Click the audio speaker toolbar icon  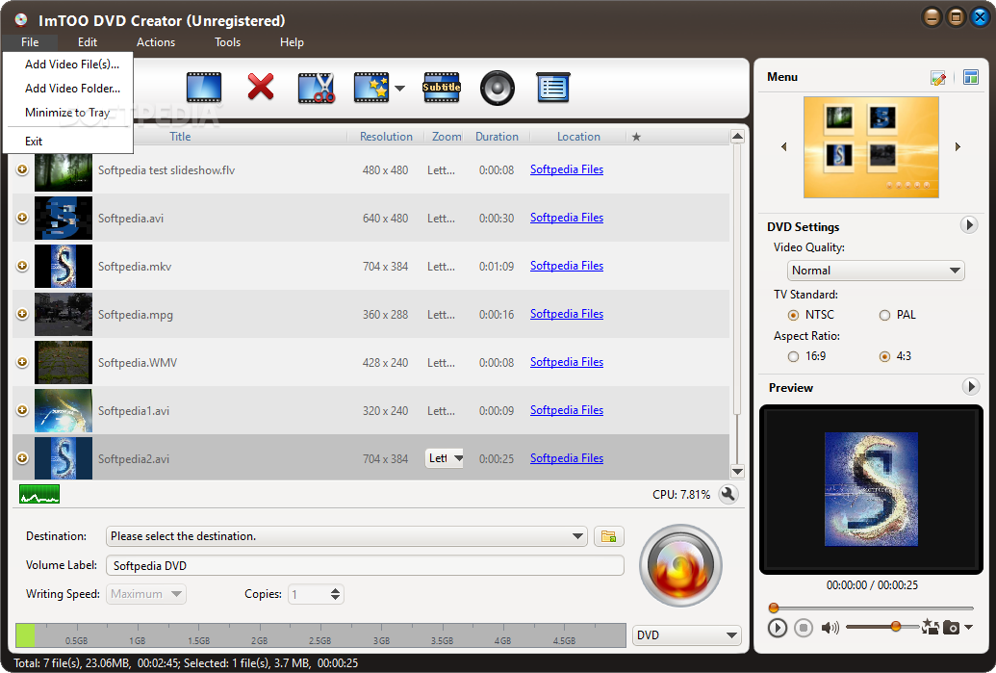click(497, 88)
